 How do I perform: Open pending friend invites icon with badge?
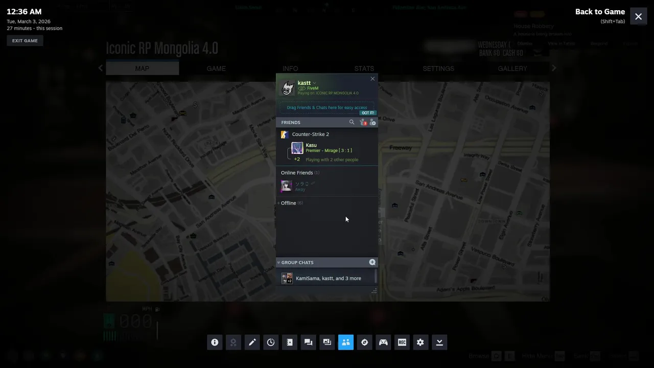[x=363, y=122]
